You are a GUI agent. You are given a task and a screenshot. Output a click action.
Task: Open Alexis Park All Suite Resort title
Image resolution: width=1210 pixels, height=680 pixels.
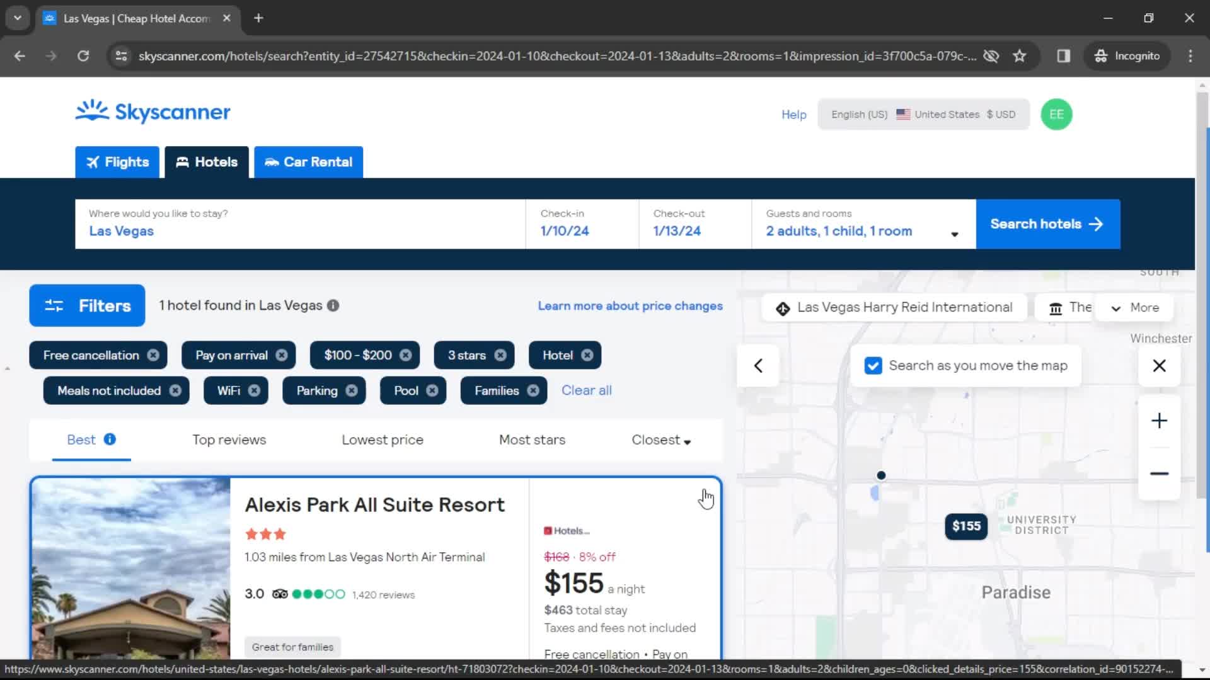[375, 505]
